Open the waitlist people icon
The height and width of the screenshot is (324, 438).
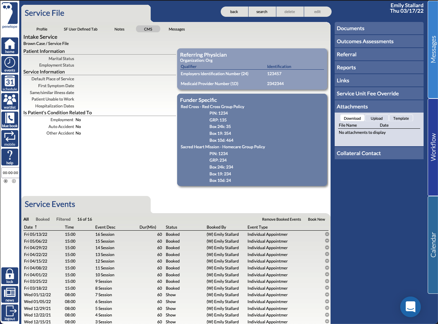click(10, 102)
